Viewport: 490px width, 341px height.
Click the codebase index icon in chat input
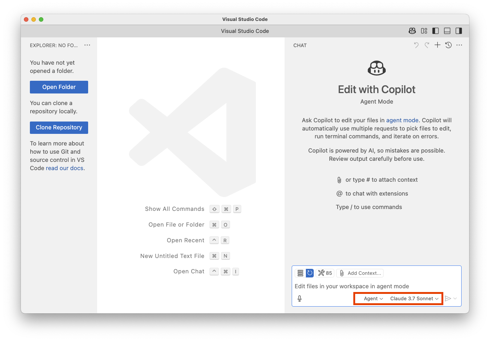(x=300, y=273)
